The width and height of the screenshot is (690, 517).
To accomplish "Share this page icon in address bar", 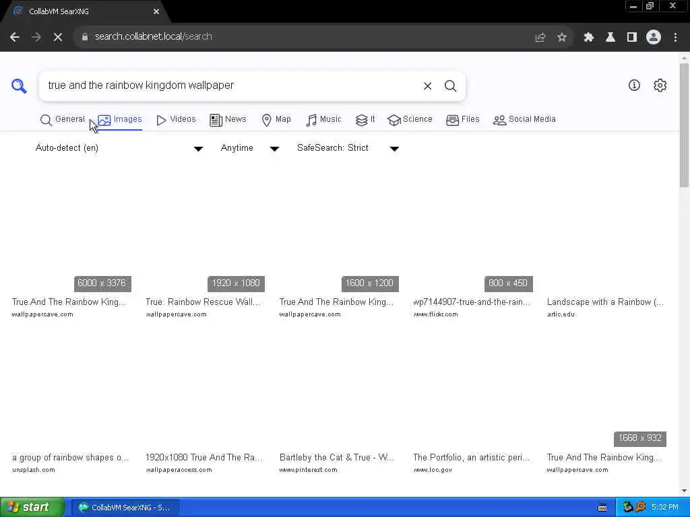I will click(x=540, y=38).
